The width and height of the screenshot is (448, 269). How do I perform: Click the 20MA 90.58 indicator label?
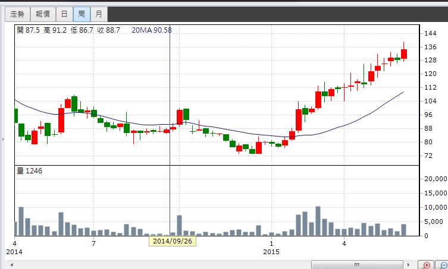click(152, 30)
